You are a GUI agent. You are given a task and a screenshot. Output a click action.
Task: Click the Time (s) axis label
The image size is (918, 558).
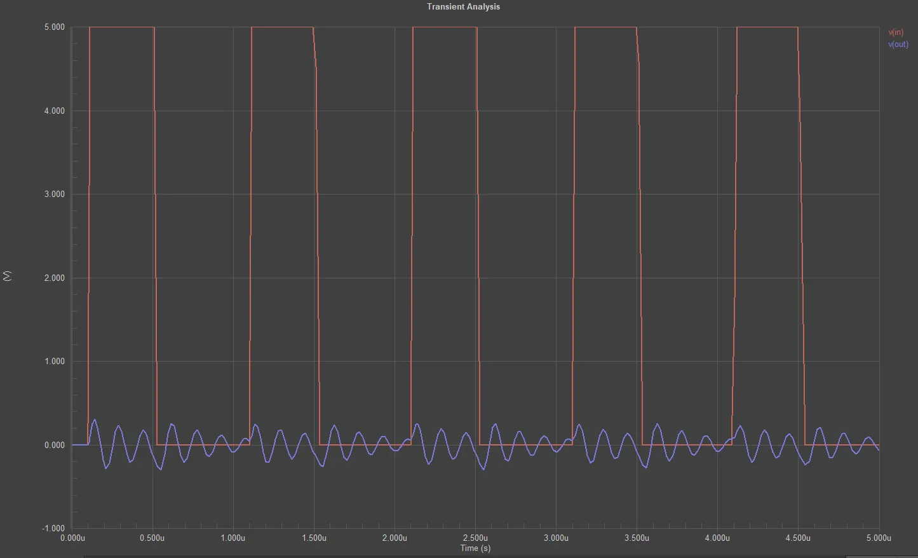point(475,548)
